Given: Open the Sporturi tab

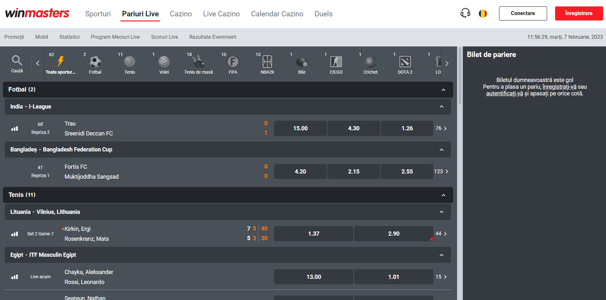Looking at the screenshot, I should click(x=98, y=14).
